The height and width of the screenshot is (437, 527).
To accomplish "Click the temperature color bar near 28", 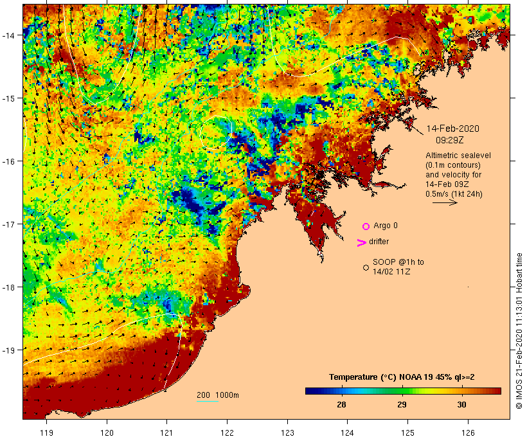I will pos(341,391).
